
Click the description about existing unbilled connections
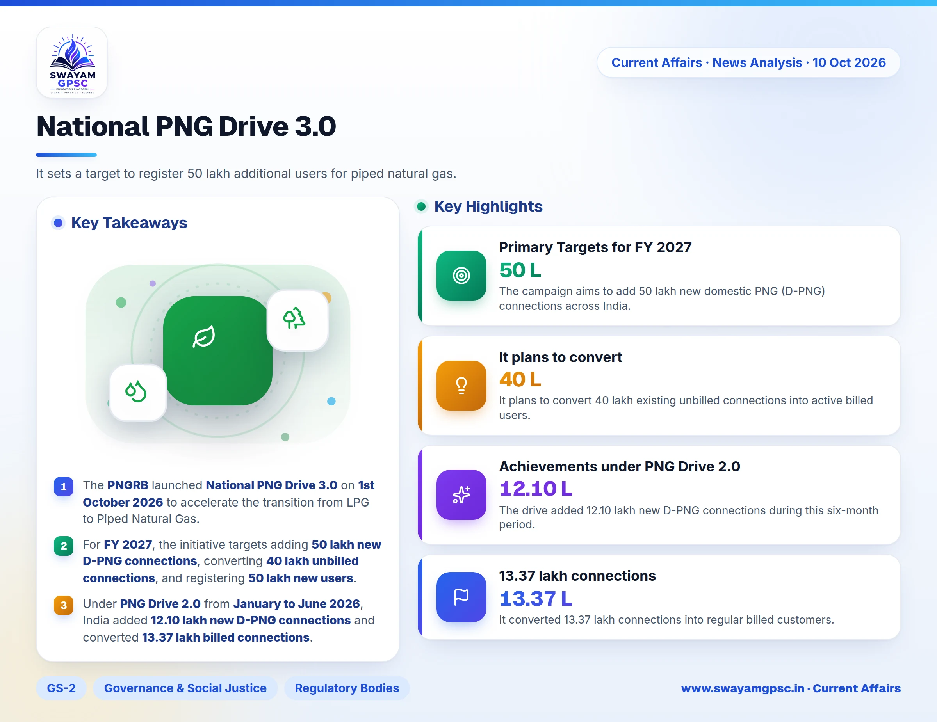[x=686, y=408]
